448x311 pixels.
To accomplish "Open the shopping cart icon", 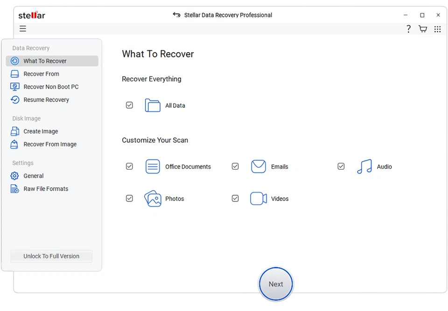I will [422, 28].
